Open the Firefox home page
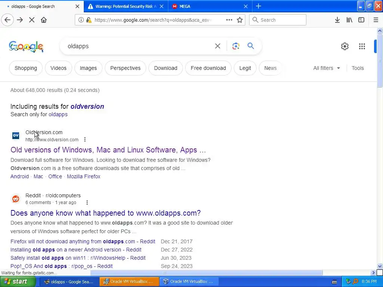Screen dimensions: 383x287 pyautogui.click(x=44, y=20)
